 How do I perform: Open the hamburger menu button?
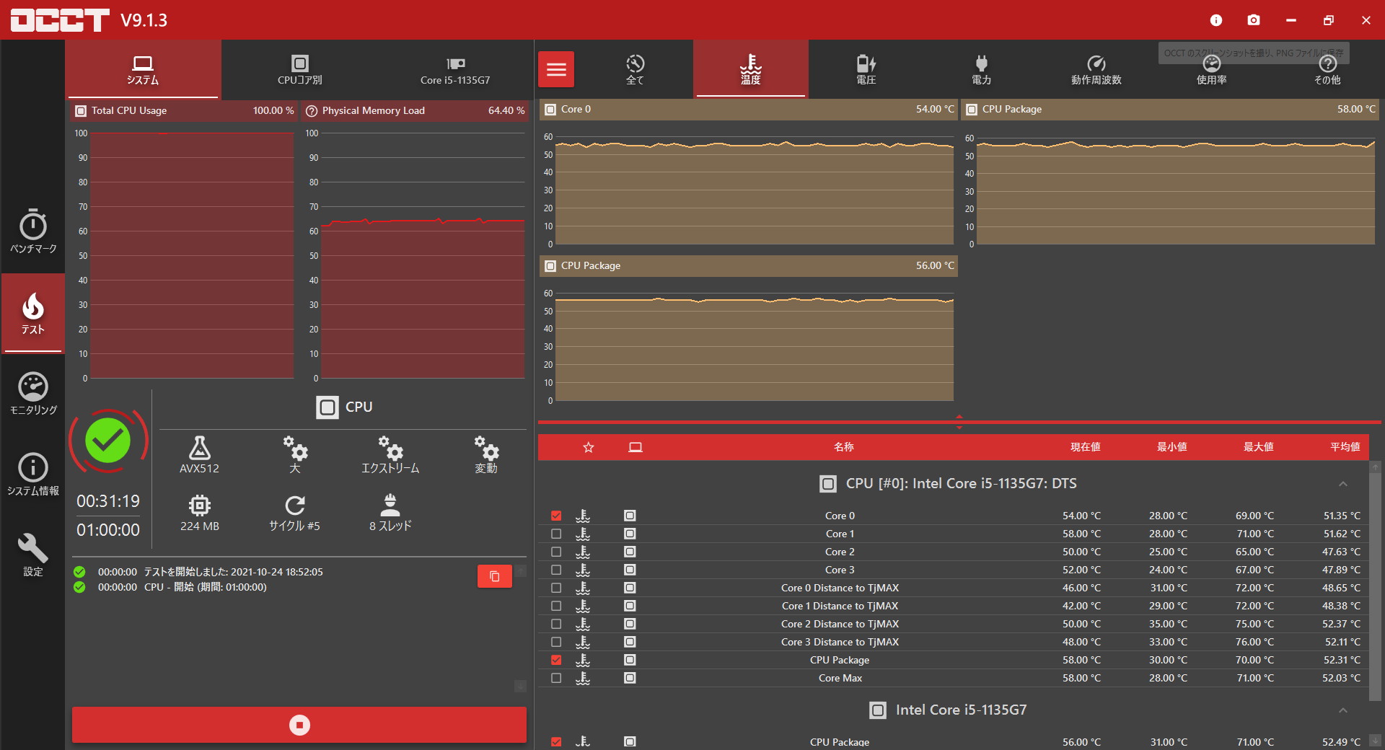[x=556, y=69]
